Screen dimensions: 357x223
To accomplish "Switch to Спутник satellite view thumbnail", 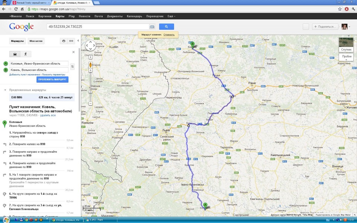I will [x=346, y=45].
